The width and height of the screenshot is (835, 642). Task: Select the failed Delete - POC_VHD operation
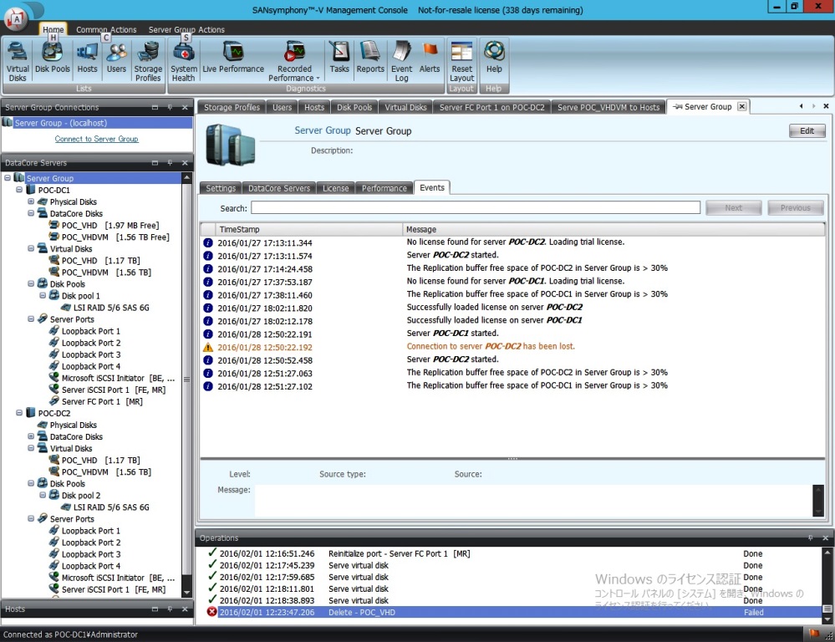361,612
